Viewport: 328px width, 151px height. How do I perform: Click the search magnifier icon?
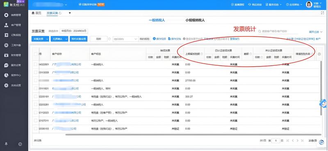click(x=260, y=31)
